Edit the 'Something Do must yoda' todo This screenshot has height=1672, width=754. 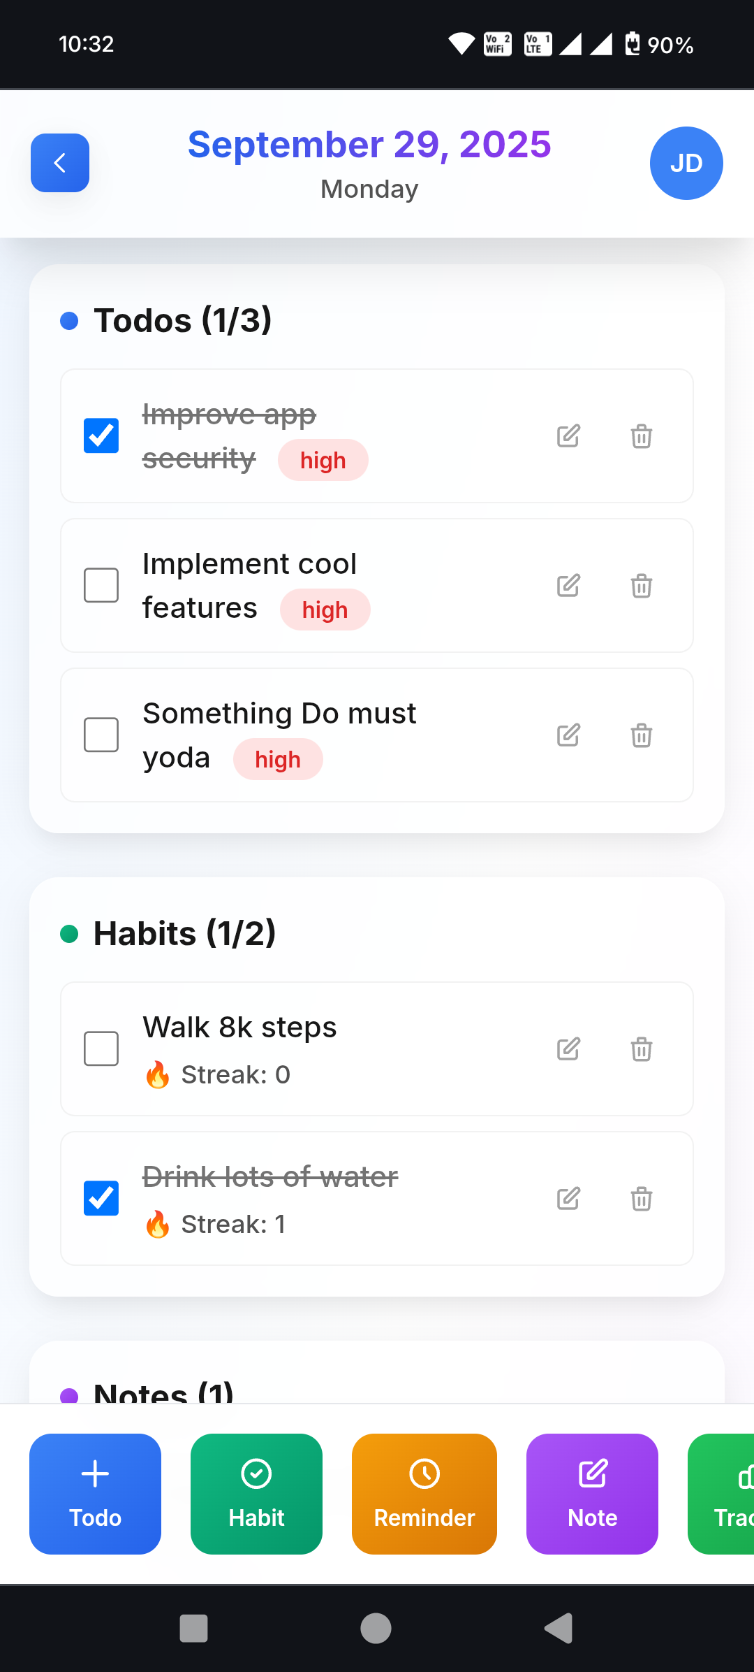pos(568,735)
